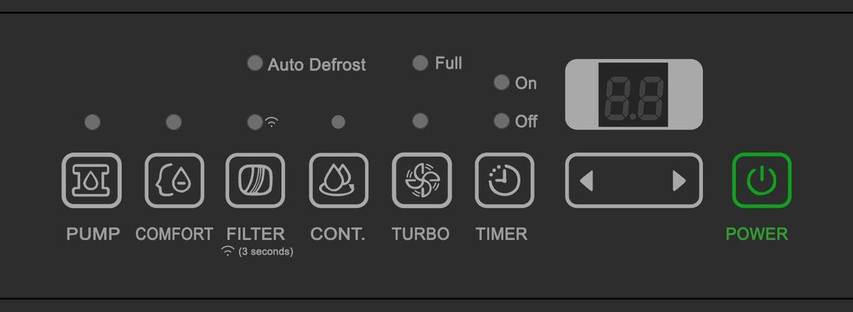Click the Wi-Fi (3 seconds) hint text
The width and height of the screenshot is (853, 312).
click(x=257, y=251)
